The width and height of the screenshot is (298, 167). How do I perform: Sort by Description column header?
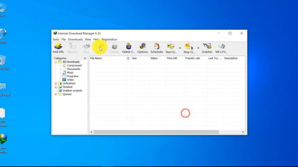point(235,58)
